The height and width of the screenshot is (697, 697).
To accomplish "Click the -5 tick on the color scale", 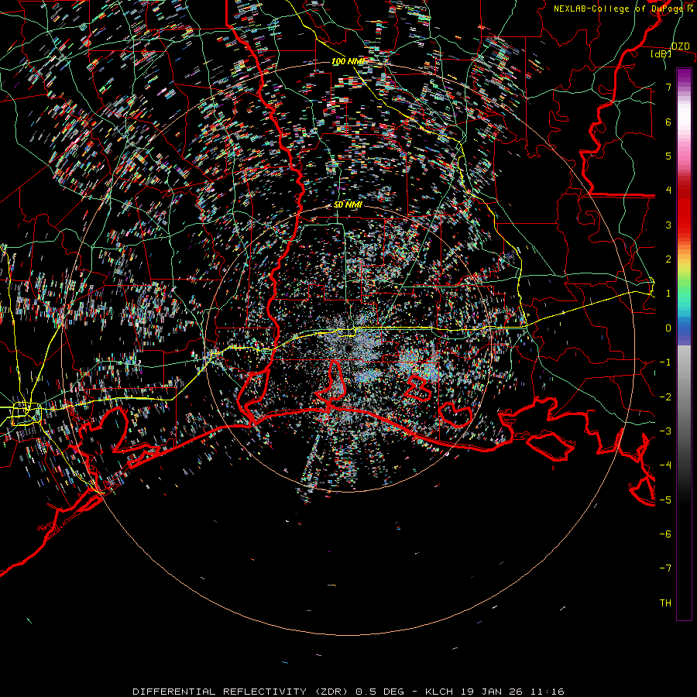I will (x=665, y=500).
